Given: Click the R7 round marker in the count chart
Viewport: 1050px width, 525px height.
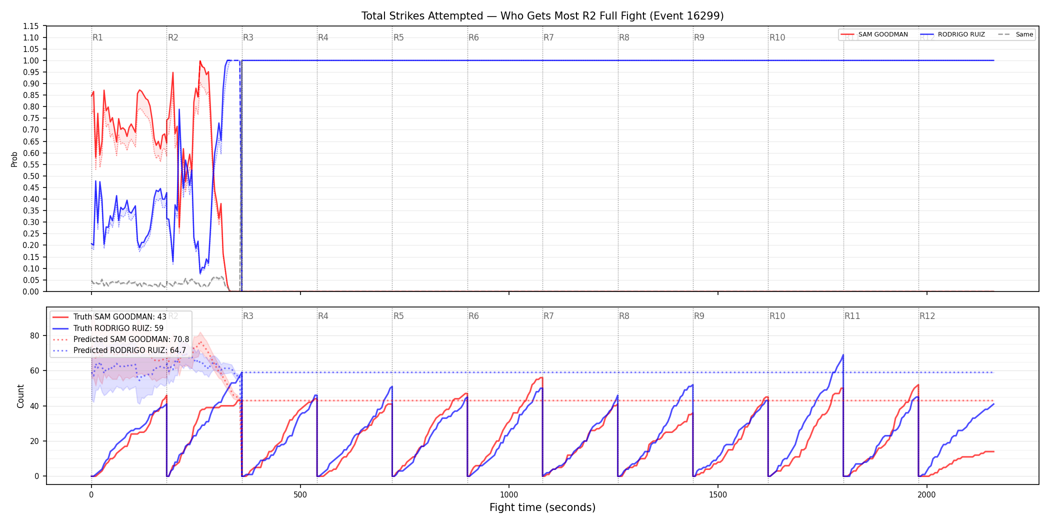Looking at the screenshot, I should click(548, 316).
